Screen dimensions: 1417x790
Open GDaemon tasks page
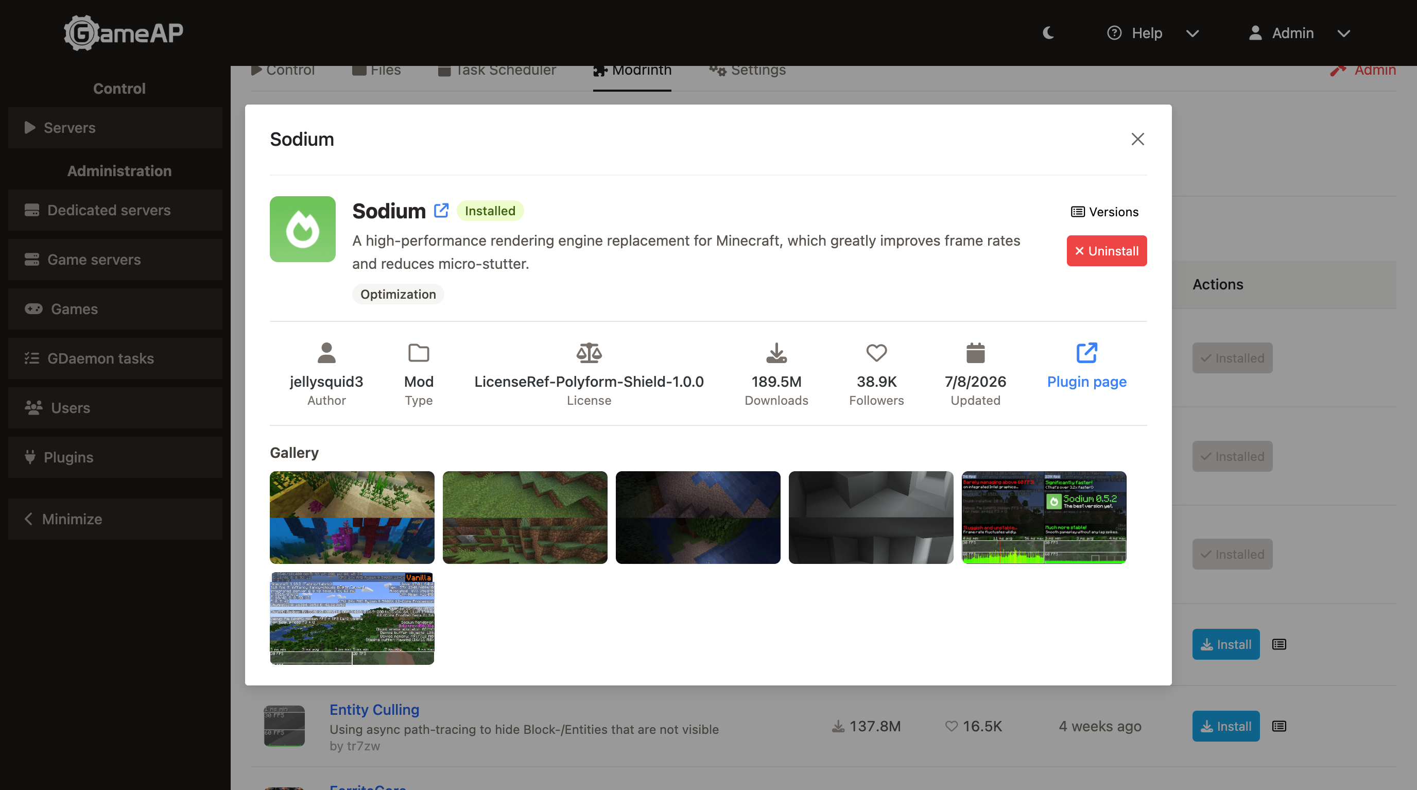click(115, 358)
